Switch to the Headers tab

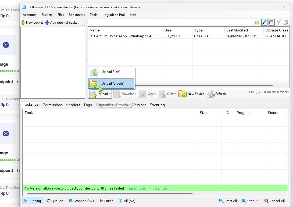[x=73, y=105]
